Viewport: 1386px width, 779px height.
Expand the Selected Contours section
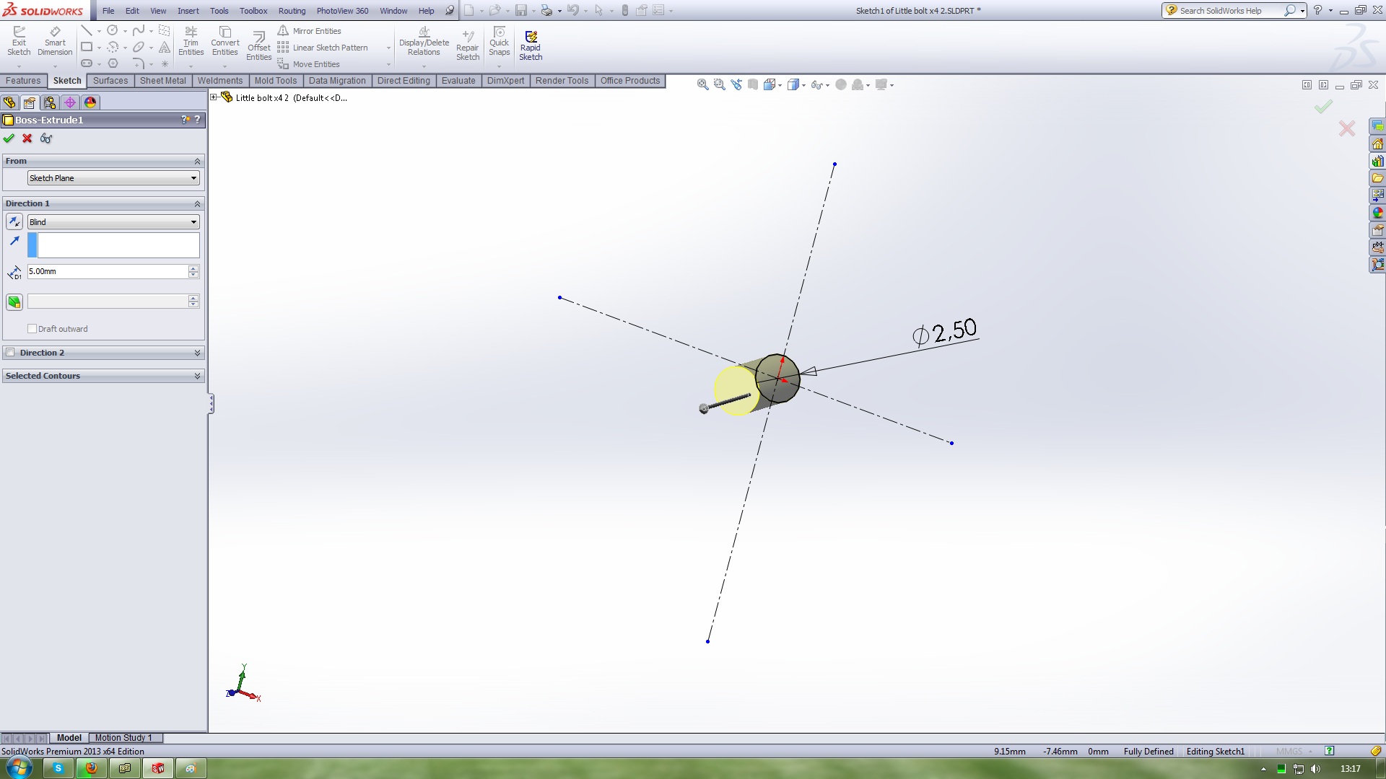coord(197,376)
